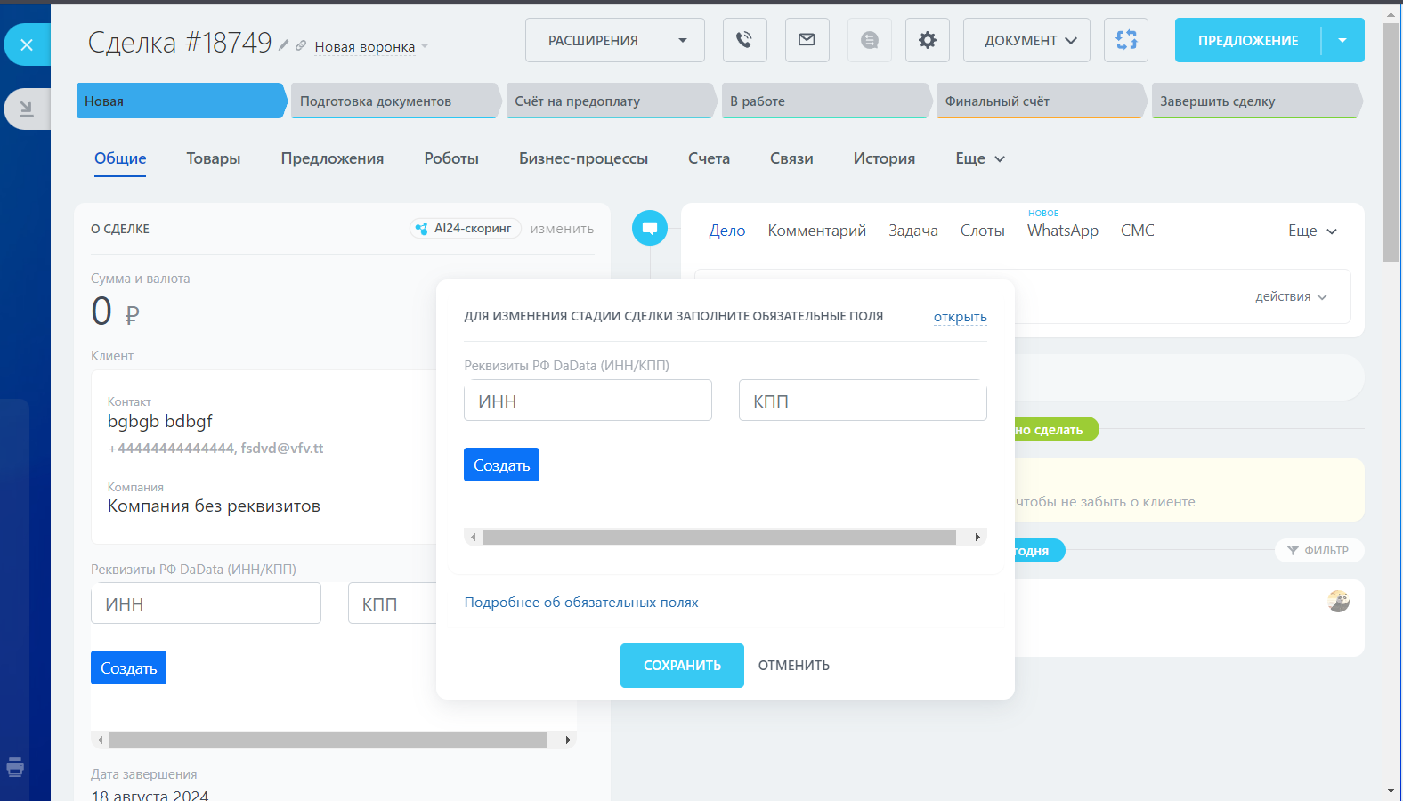Open the ПРЕДЛОЖЕНИЕ split button arrow

point(1342,40)
